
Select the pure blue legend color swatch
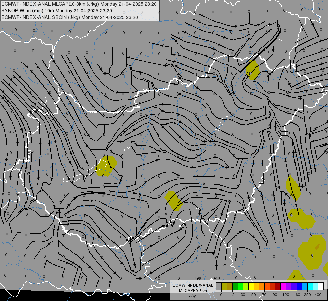point(300,286)
